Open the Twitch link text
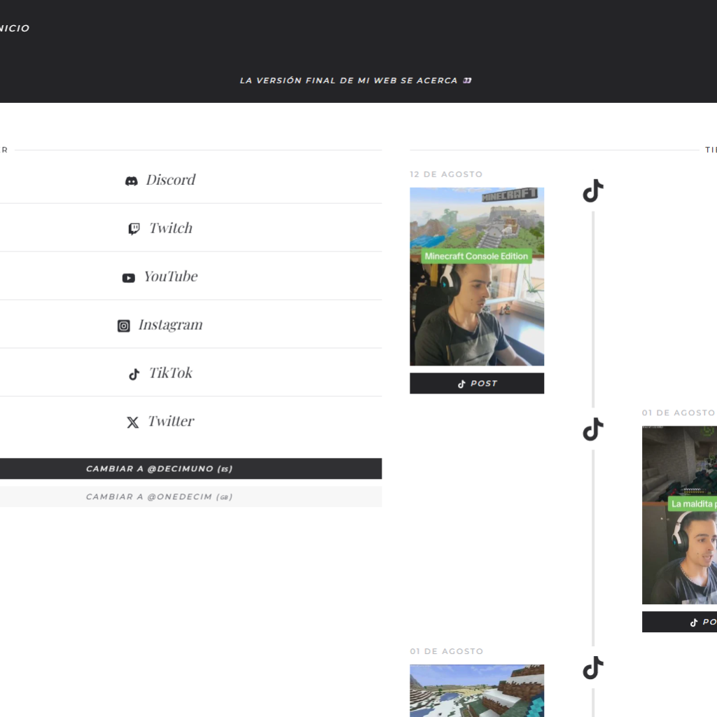 point(171,228)
